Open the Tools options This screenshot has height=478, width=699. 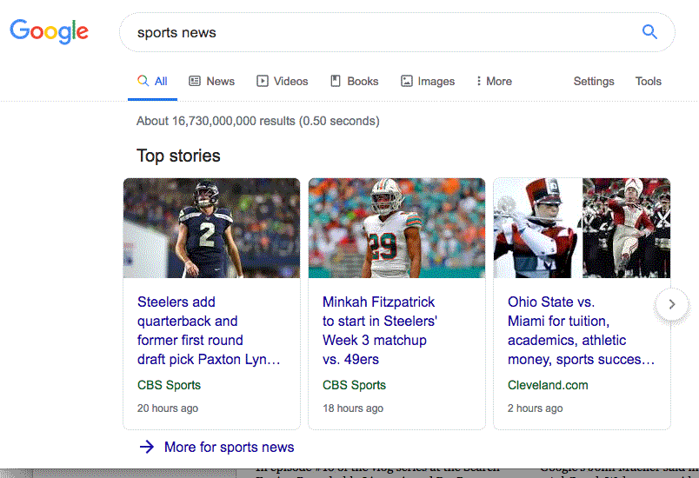649,81
